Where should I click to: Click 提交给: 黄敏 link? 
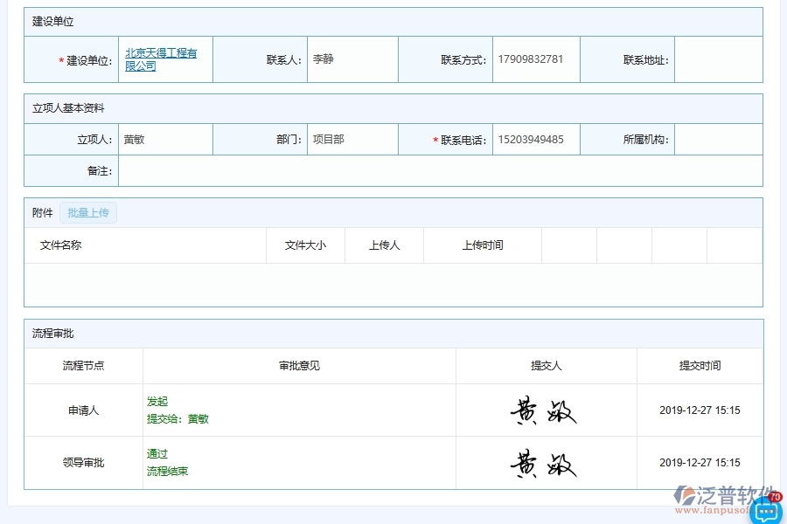178,417
